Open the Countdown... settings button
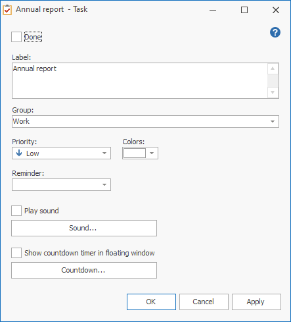Viewport: 291px width, 322px height. [84, 270]
